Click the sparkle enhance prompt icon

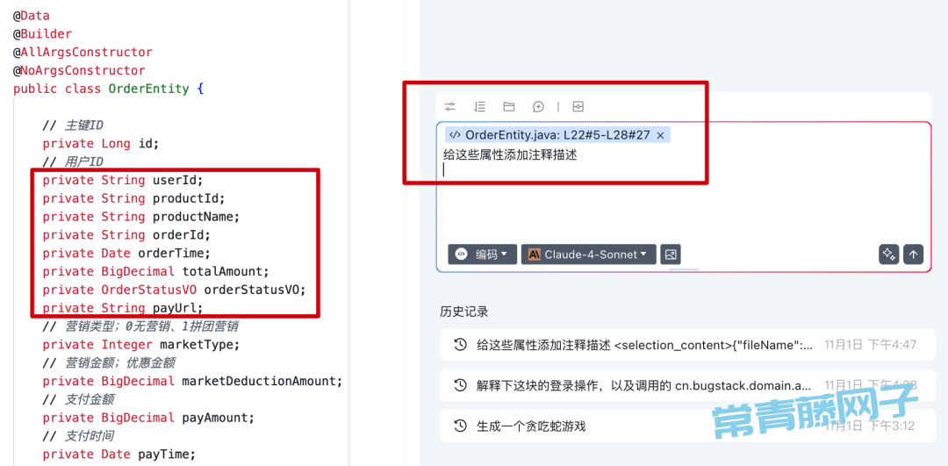[888, 255]
